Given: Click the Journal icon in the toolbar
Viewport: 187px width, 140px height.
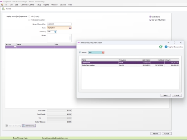Looking at the screenshot, I should point(3,9).
